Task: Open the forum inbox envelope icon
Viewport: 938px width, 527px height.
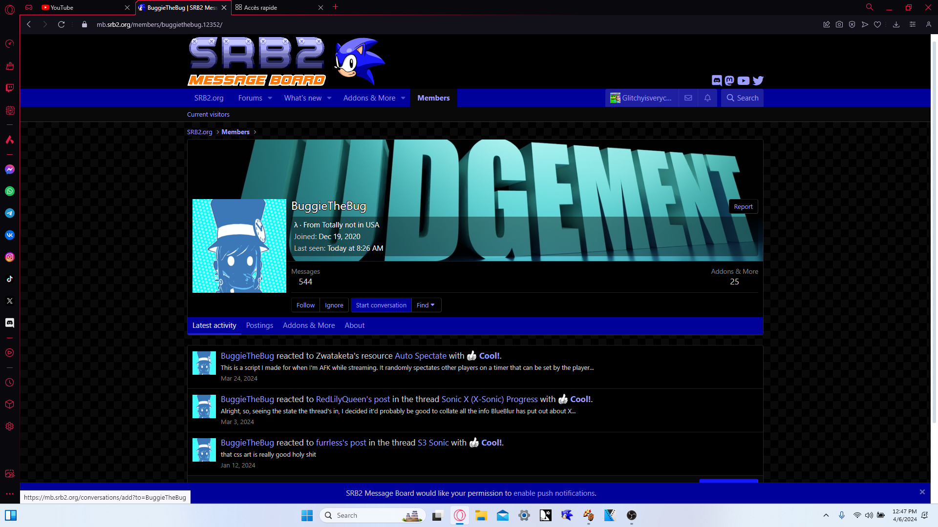Action: click(x=688, y=98)
